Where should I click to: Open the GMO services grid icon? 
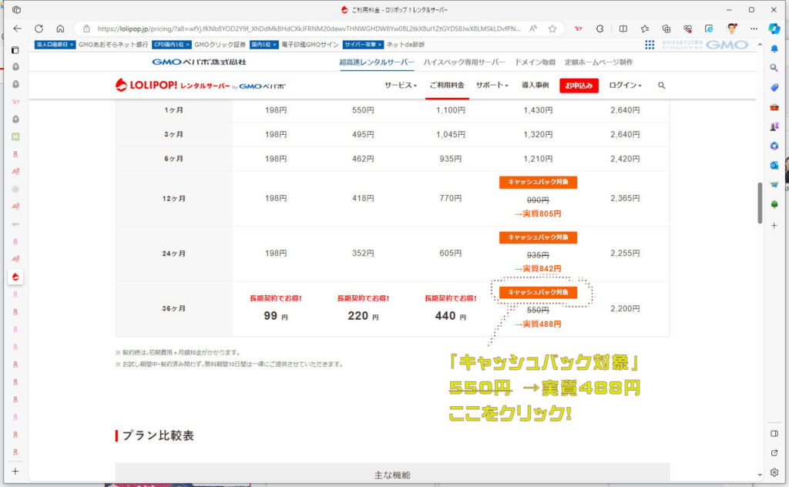pyautogui.click(x=650, y=45)
